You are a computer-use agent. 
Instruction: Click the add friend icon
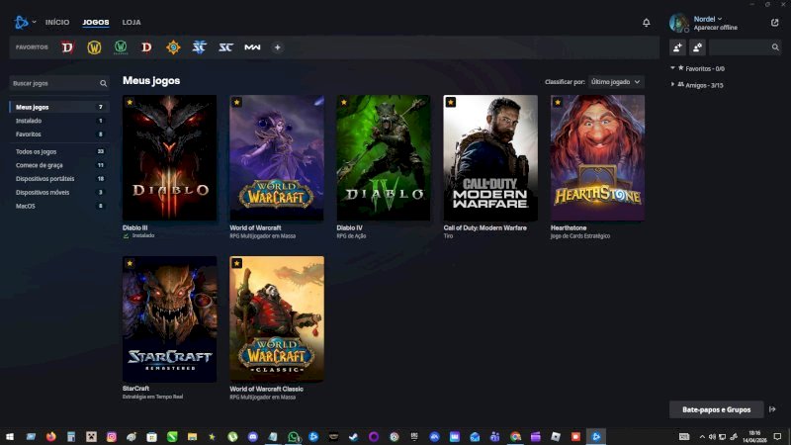point(678,47)
